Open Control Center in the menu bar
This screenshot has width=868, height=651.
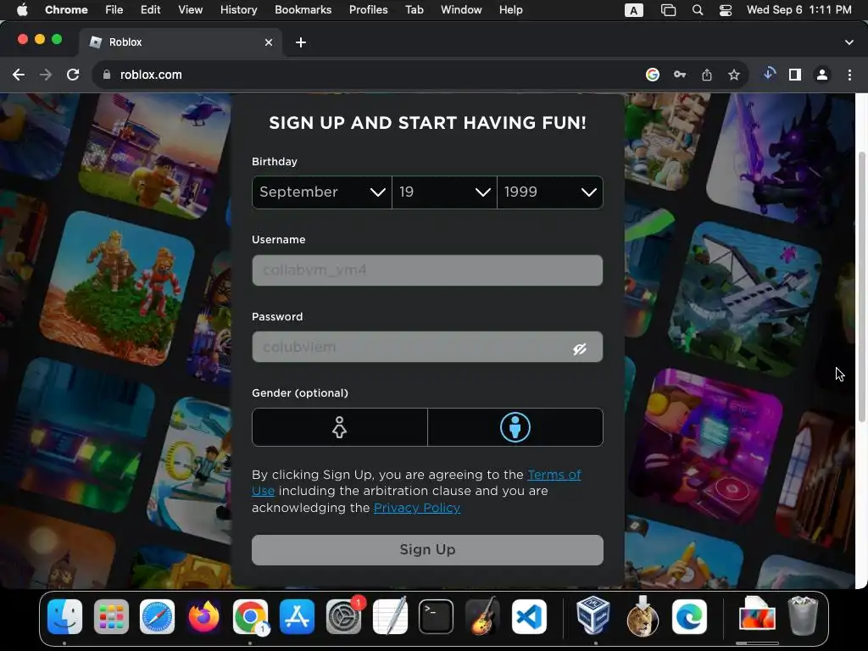726,10
